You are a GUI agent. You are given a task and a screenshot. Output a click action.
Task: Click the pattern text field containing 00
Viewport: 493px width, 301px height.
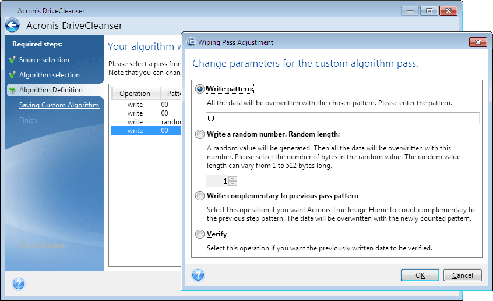coord(343,119)
